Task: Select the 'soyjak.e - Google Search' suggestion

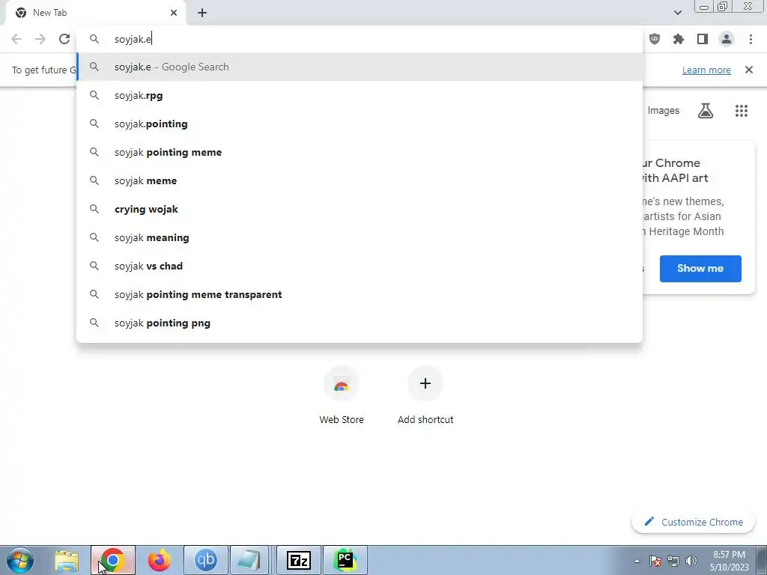Action: 360,67
